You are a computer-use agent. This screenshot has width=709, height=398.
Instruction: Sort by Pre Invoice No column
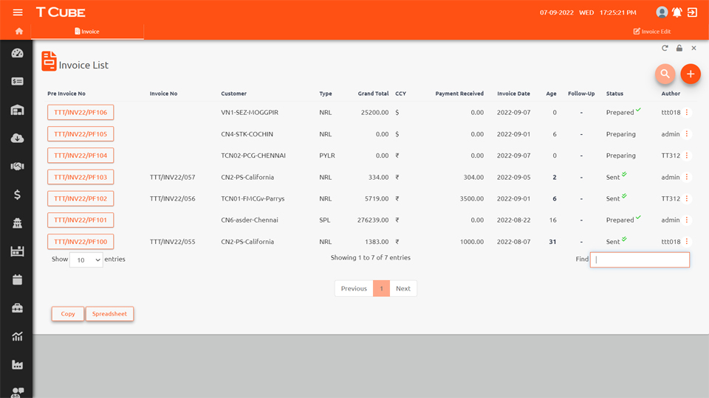coord(66,94)
